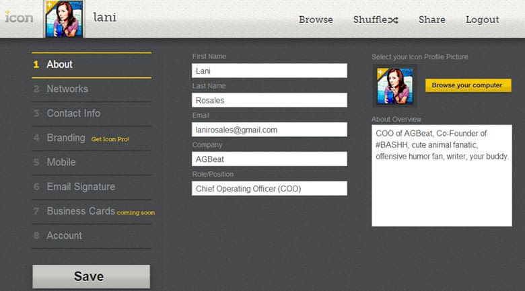Image resolution: width=525 pixels, height=291 pixels.
Task: Open the Share menu item
Action: click(431, 19)
